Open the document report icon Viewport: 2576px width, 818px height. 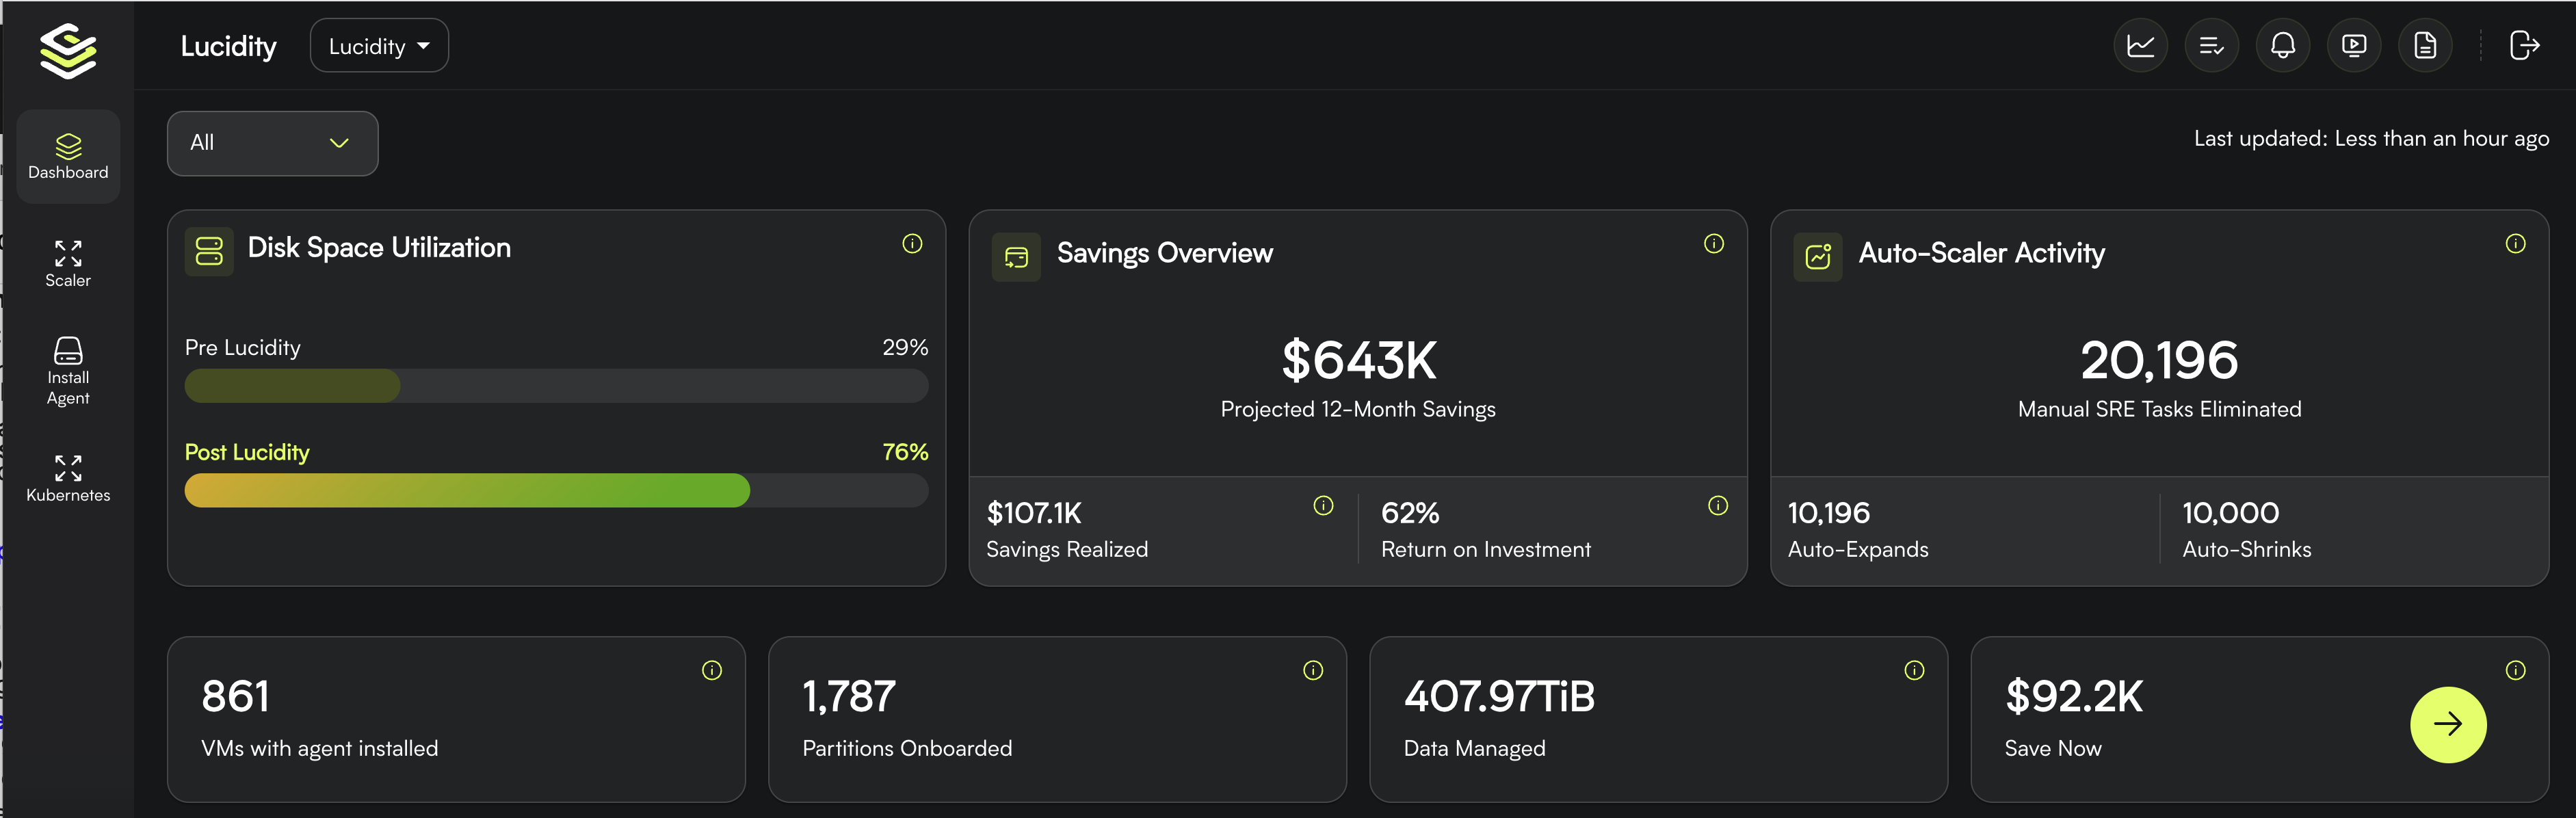point(2424,46)
